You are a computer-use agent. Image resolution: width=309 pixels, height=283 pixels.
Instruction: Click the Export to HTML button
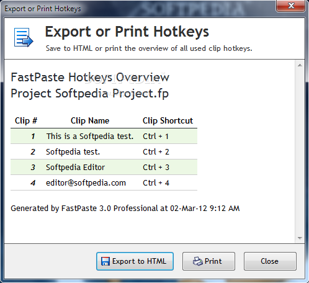[x=135, y=261]
